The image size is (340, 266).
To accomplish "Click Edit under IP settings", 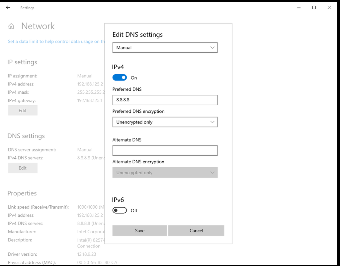I will pyautogui.click(x=23, y=111).
